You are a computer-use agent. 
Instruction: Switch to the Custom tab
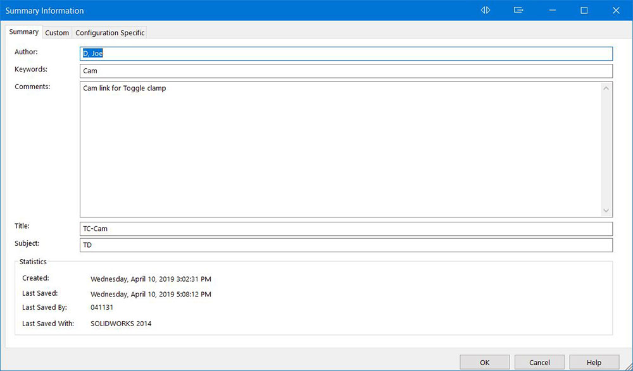pos(57,33)
